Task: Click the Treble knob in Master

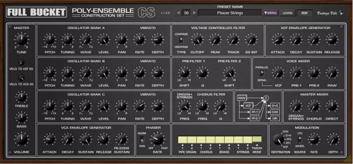Action: coord(21,97)
